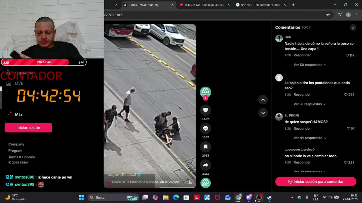Open File Explorer from taskbar
Screen dimensions: 362x203
click(x=165, y=197)
